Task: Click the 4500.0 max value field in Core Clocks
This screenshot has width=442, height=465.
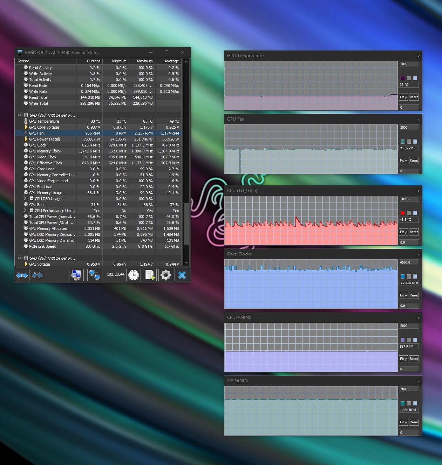Action: pos(409,262)
